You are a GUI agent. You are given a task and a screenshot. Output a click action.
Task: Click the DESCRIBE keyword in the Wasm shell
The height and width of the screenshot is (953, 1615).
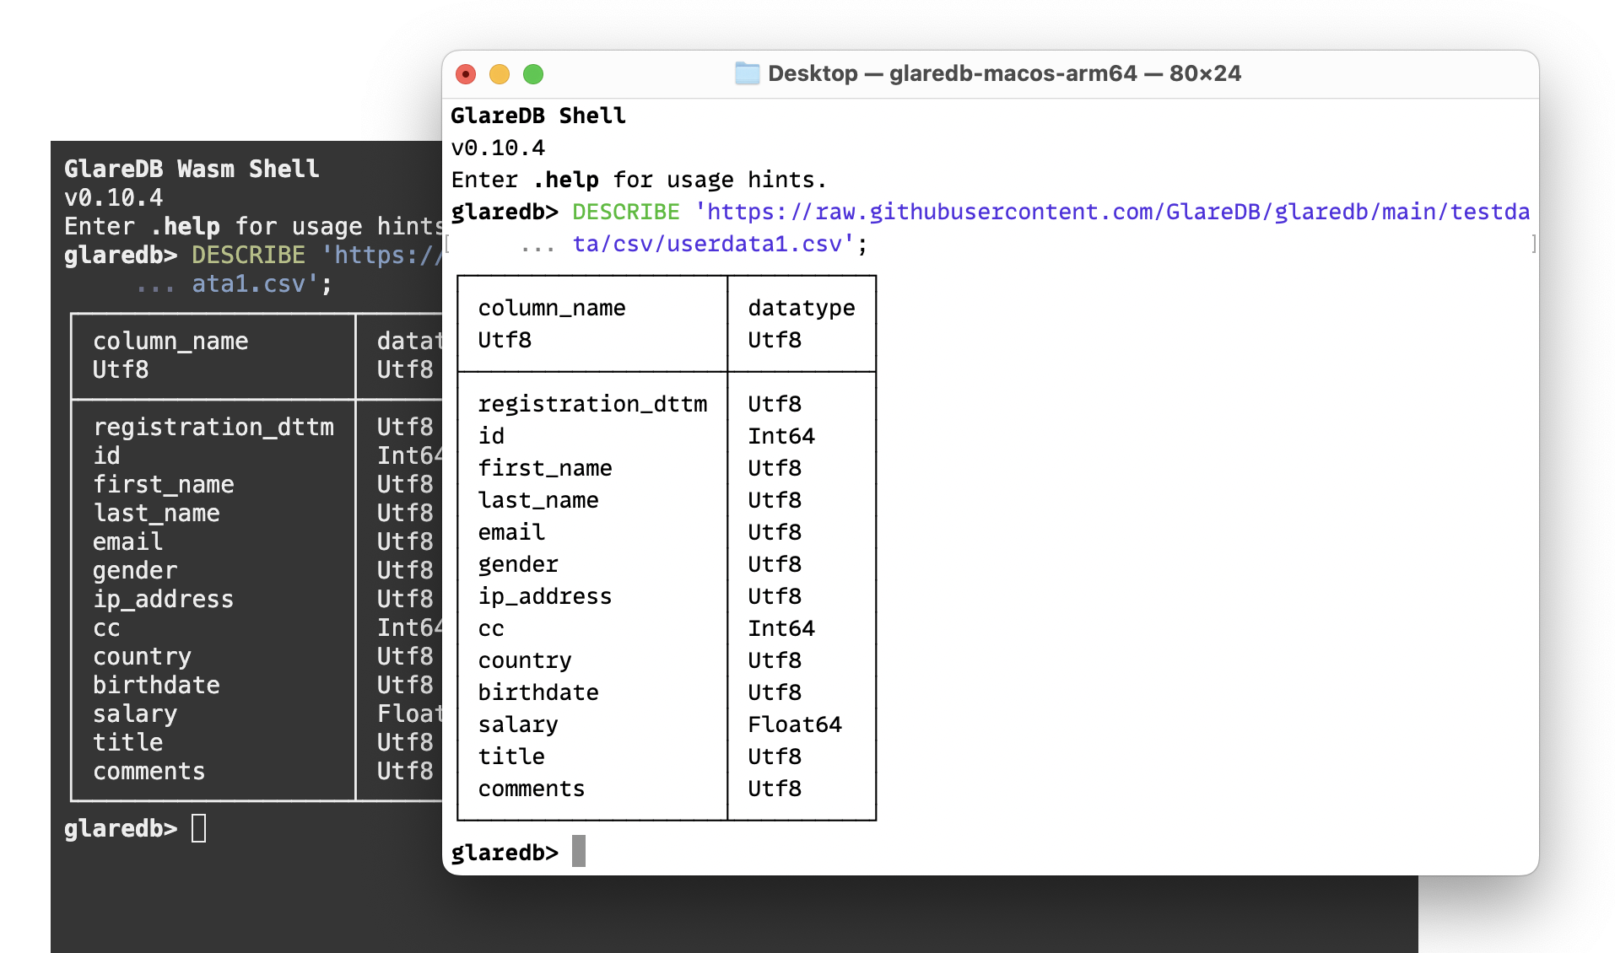(x=248, y=255)
